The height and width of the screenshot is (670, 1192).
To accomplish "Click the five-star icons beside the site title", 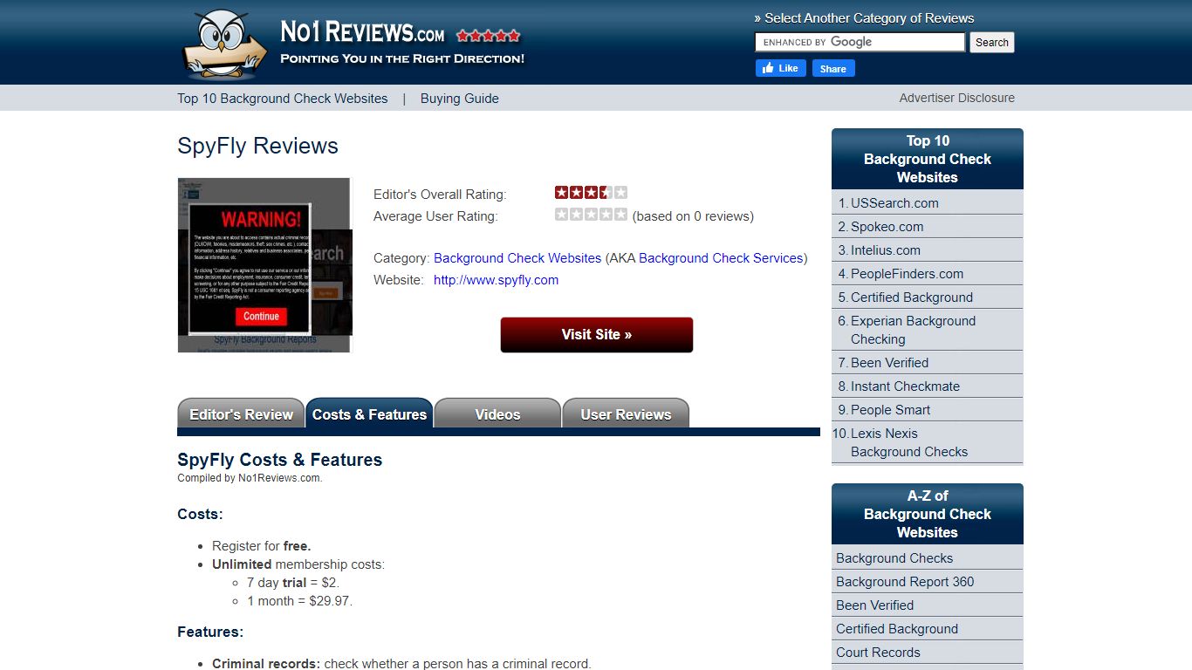I will (489, 36).
